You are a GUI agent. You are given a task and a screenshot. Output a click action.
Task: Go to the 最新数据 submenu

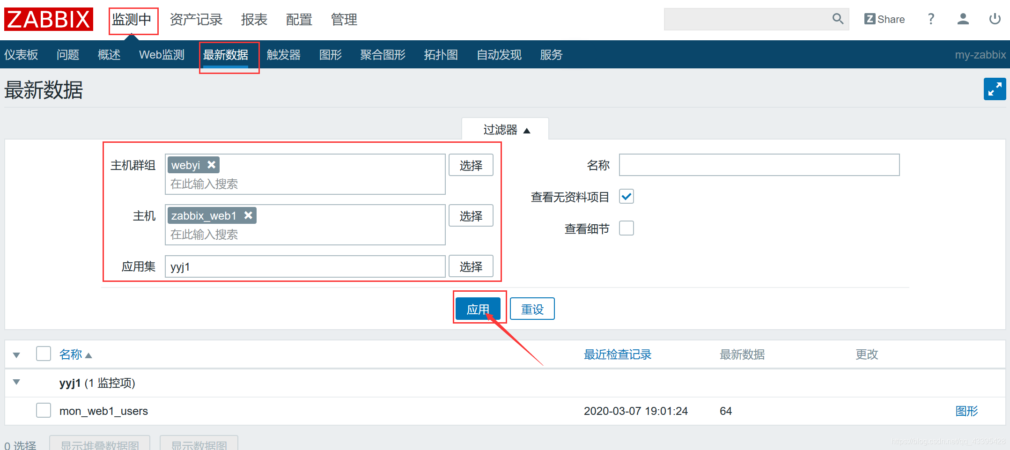226,55
